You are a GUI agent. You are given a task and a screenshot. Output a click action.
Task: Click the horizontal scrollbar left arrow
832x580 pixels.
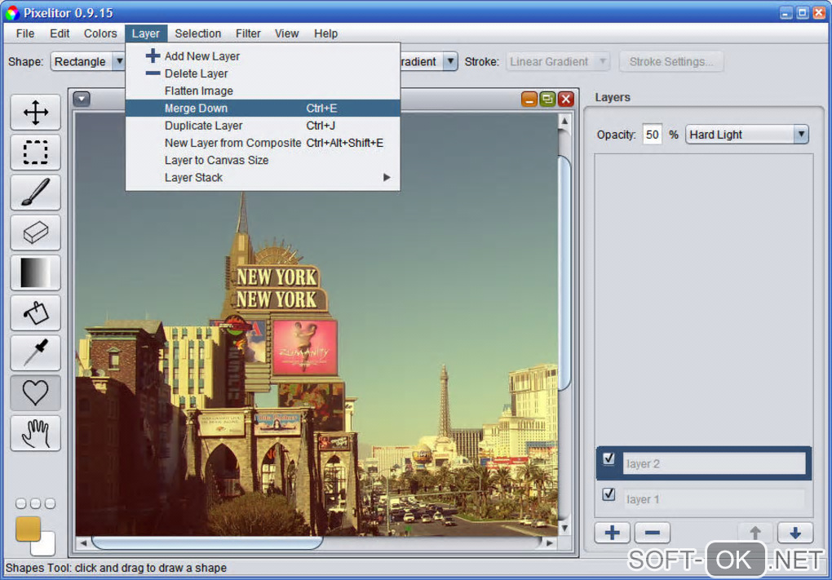click(83, 542)
